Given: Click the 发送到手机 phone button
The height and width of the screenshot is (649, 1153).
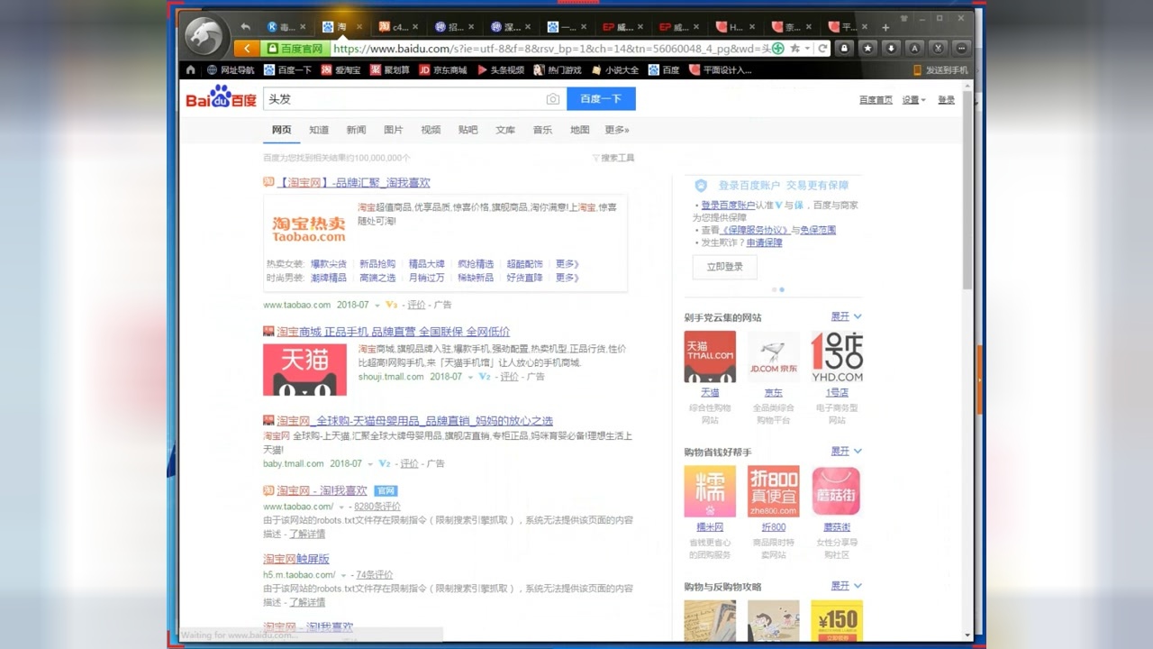Looking at the screenshot, I should click(940, 69).
